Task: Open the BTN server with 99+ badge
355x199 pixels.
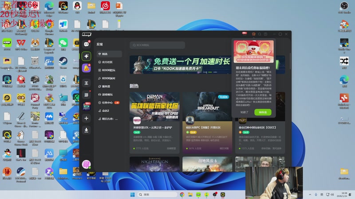Action: [x=86, y=106]
